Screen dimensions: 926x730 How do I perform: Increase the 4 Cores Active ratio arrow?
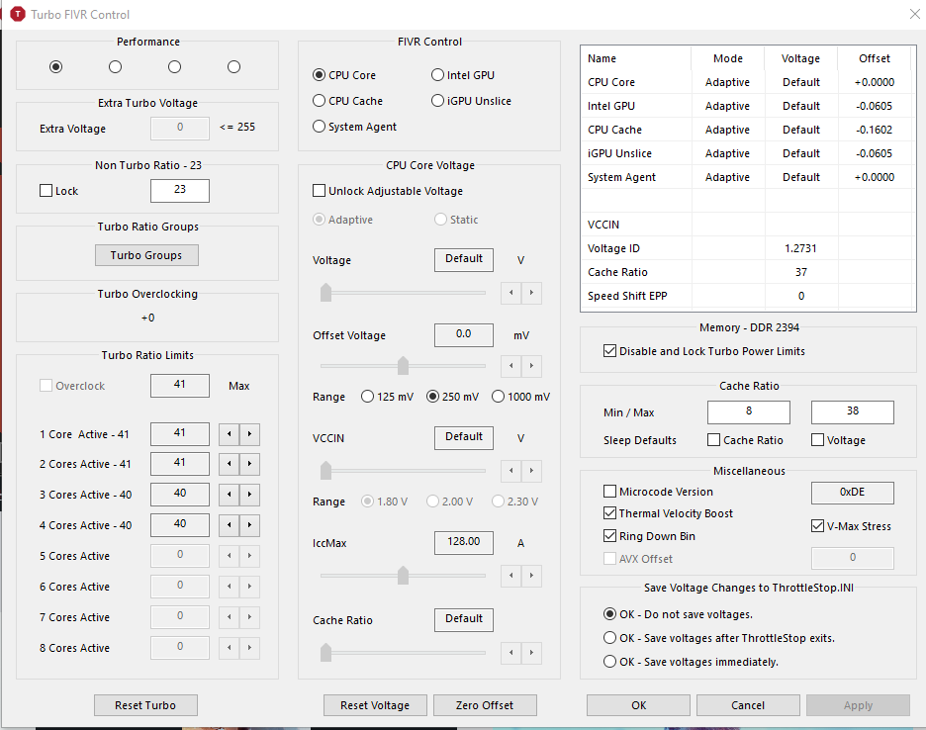pyautogui.click(x=250, y=525)
